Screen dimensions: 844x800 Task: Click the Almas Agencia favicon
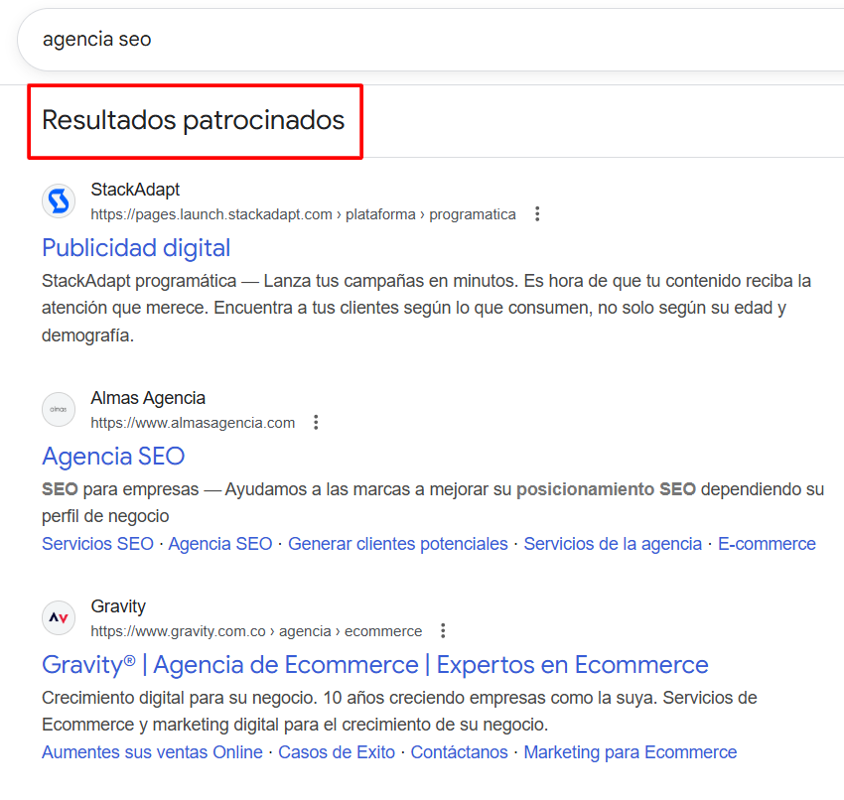coord(59,410)
